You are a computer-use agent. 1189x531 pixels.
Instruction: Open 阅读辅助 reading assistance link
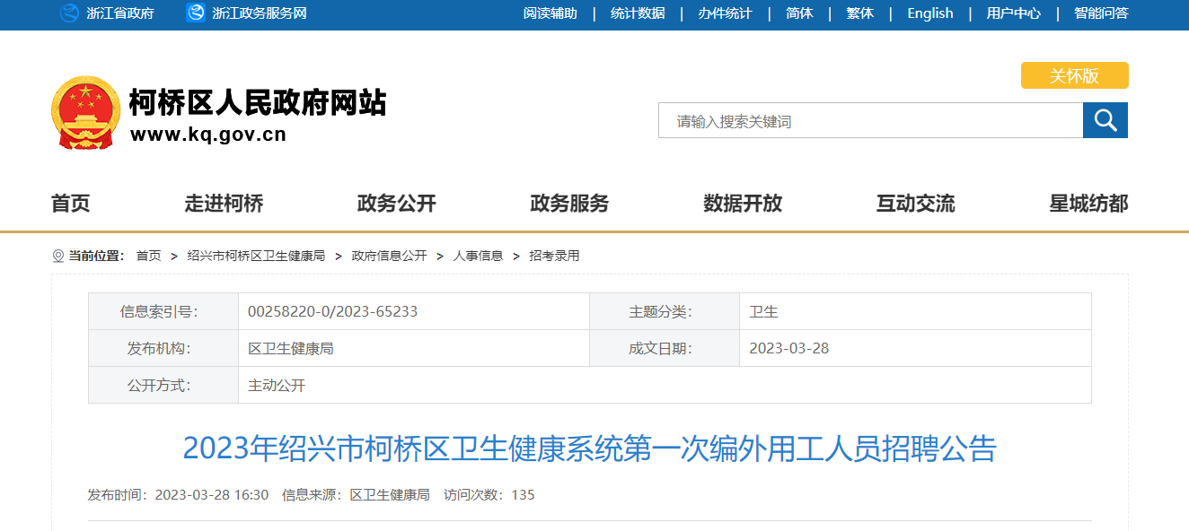point(550,13)
